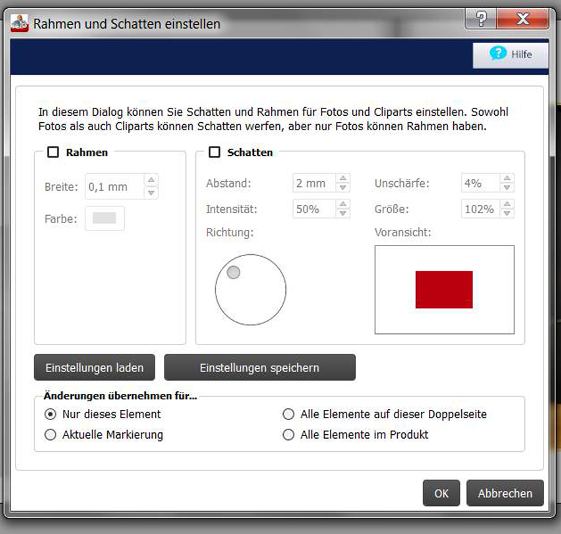Click the red rectangle in Voransicht preview

[x=444, y=289]
